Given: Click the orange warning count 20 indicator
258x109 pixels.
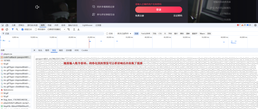Looking at the screenshot, I should (x=244, y=25).
